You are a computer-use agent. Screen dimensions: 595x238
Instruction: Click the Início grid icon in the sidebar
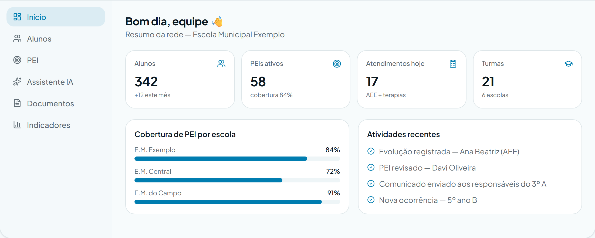click(17, 17)
